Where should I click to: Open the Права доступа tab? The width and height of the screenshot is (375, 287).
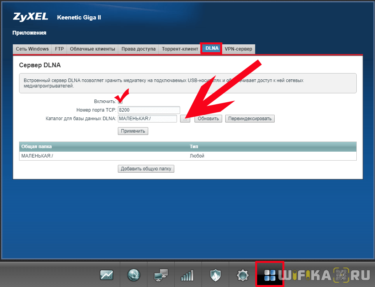pos(138,49)
